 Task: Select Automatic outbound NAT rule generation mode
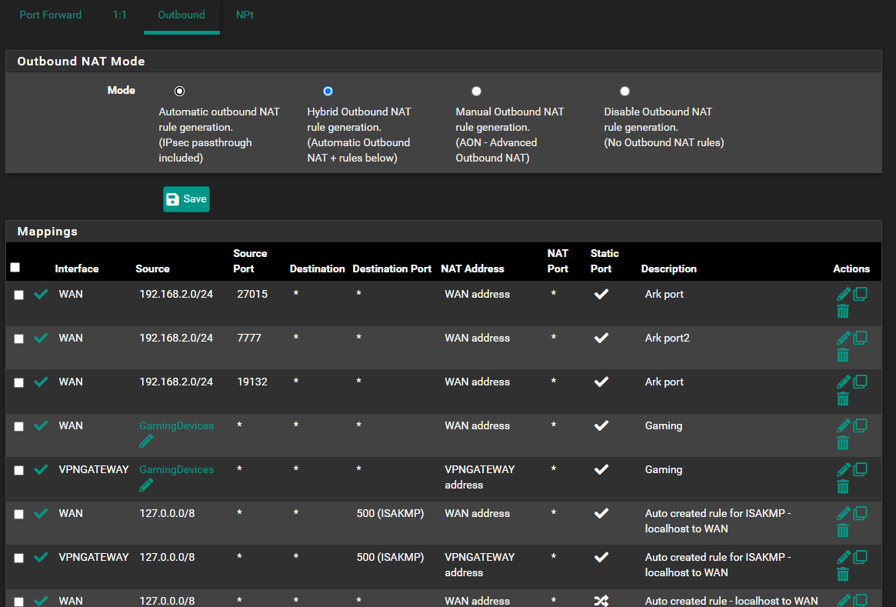click(x=179, y=91)
